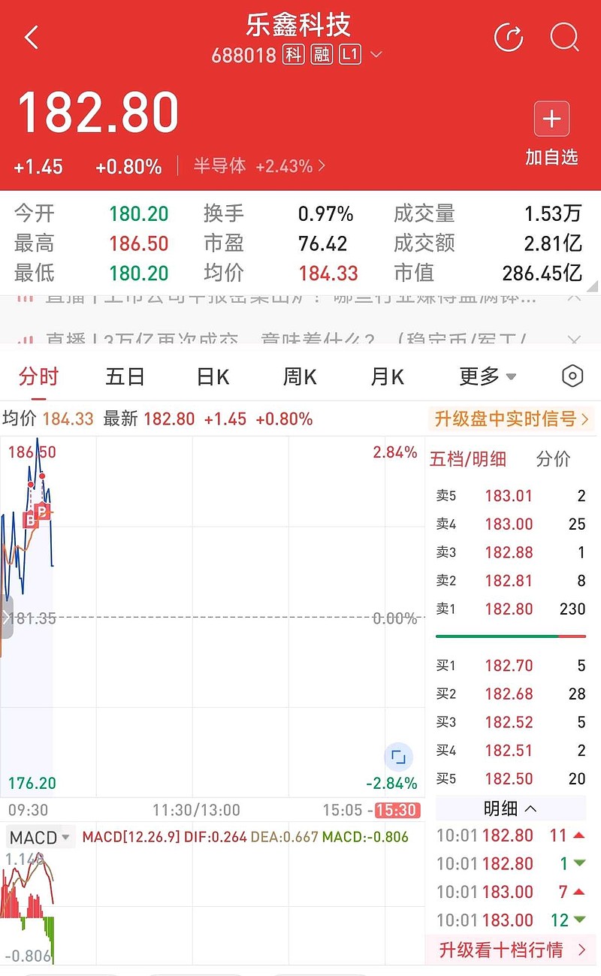Collapse the 明细 details section
This screenshot has width=601, height=976.
tap(511, 808)
